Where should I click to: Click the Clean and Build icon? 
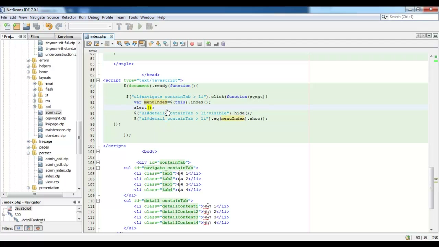(x=129, y=26)
